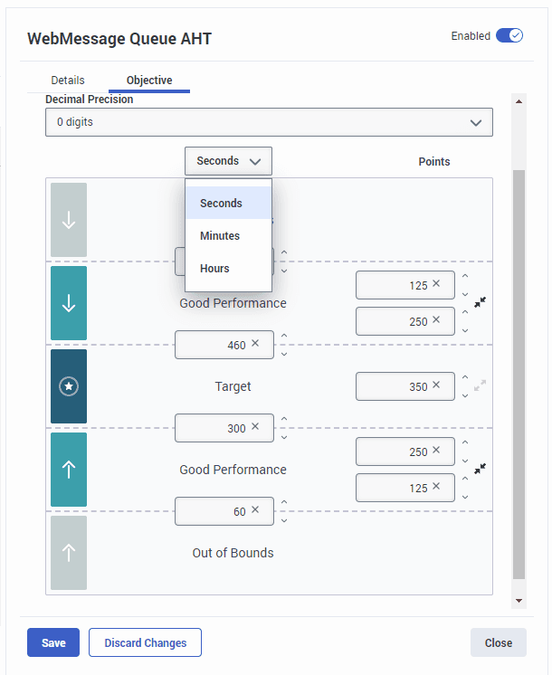Increase the 300 threshold with up stepper
The width and height of the screenshot is (552, 675).
click(284, 419)
